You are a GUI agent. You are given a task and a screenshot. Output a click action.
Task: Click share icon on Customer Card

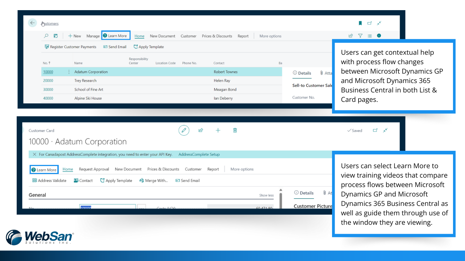pos(201,130)
